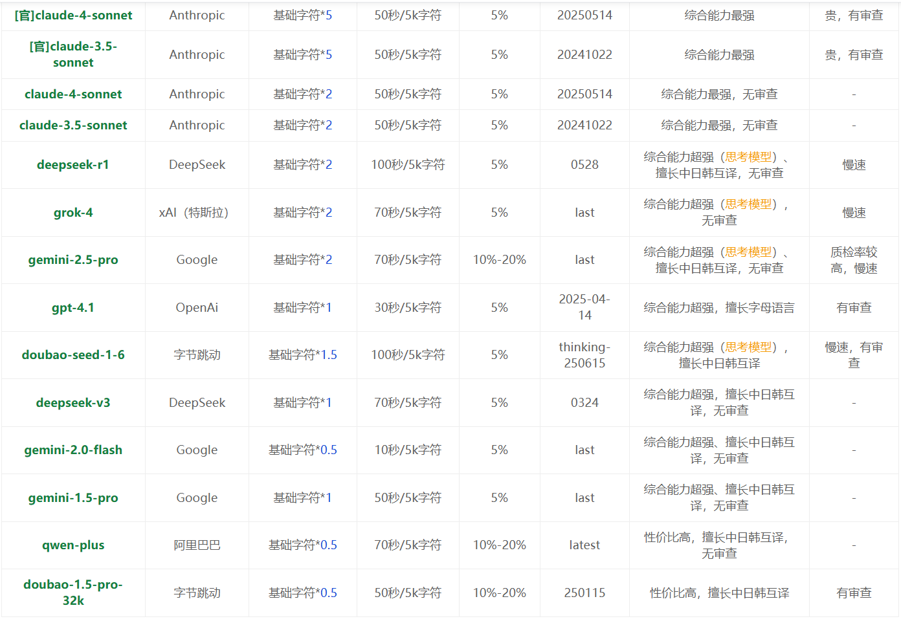
Task: Click Google vendor in the gemini-2.0-flash row
Action: point(197,450)
